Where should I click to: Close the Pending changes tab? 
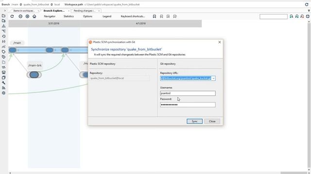(x=99, y=11)
